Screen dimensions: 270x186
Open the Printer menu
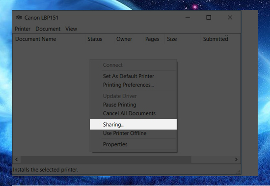click(23, 29)
